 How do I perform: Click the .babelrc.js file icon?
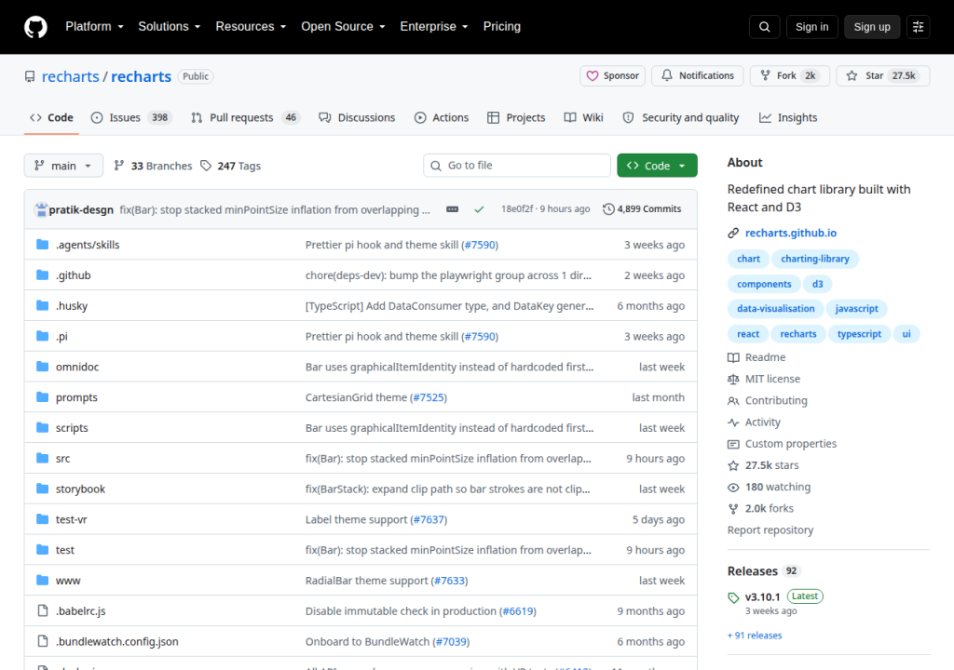(x=43, y=610)
